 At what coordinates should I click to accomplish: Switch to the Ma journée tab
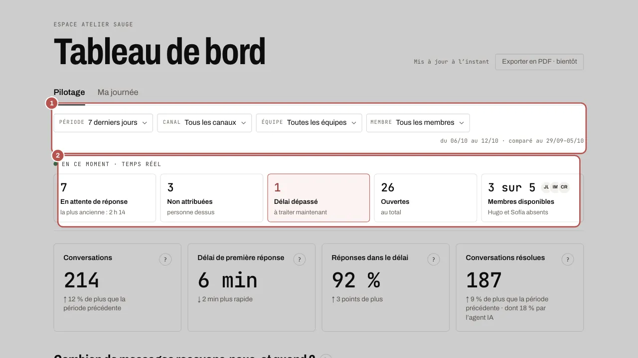pyautogui.click(x=118, y=92)
